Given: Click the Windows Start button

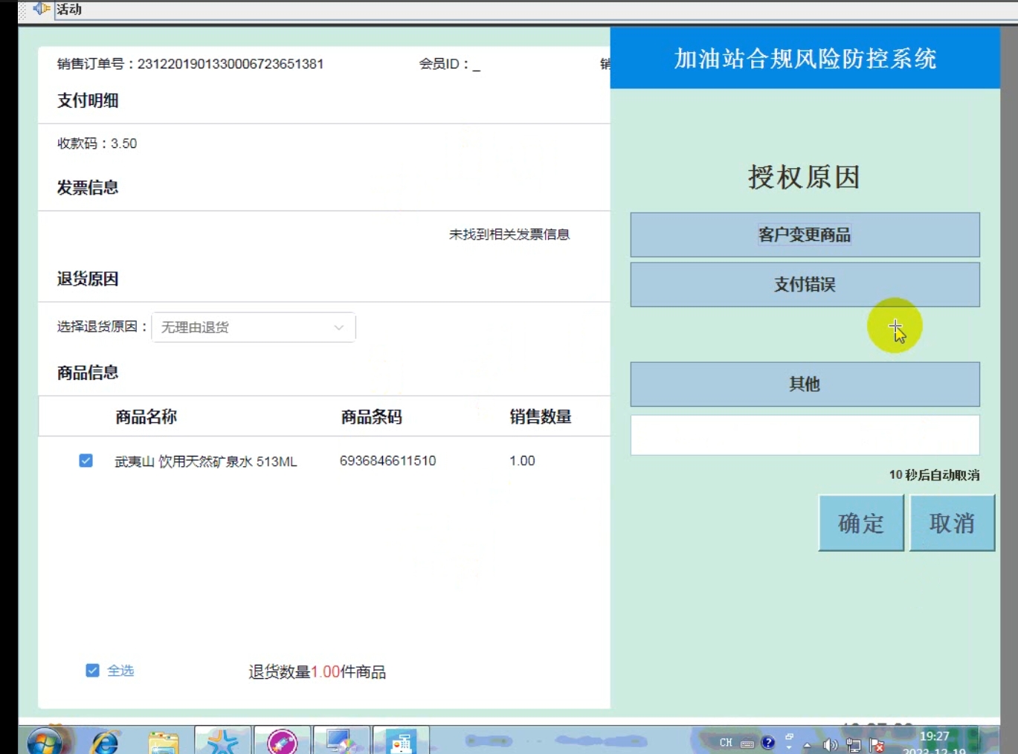Looking at the screenshot, I should pyautogui.click(x=46, y=742).
